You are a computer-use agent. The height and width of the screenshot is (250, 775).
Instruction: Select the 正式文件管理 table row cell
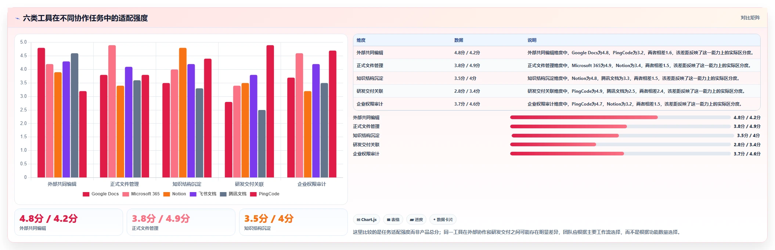(x=370, y=66)
